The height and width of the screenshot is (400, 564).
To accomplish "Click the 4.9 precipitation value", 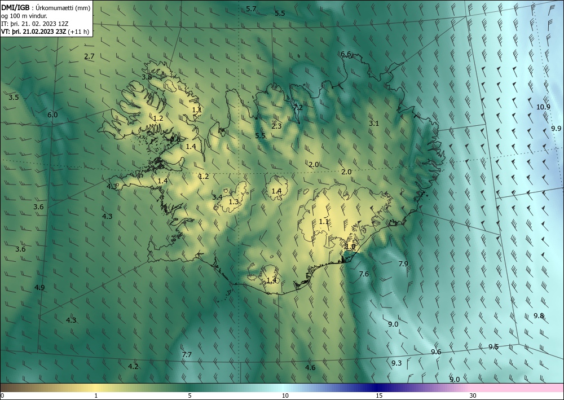I will point(39,287).
